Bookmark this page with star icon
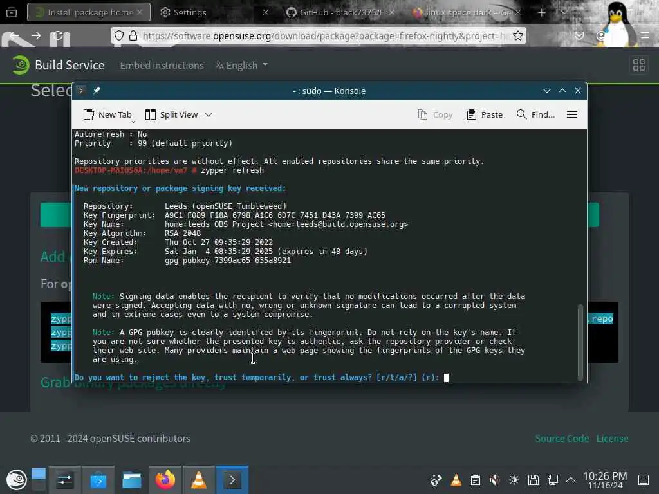This screenshot has width=659, height=494. pyautogui.click(x=518, y=36)
